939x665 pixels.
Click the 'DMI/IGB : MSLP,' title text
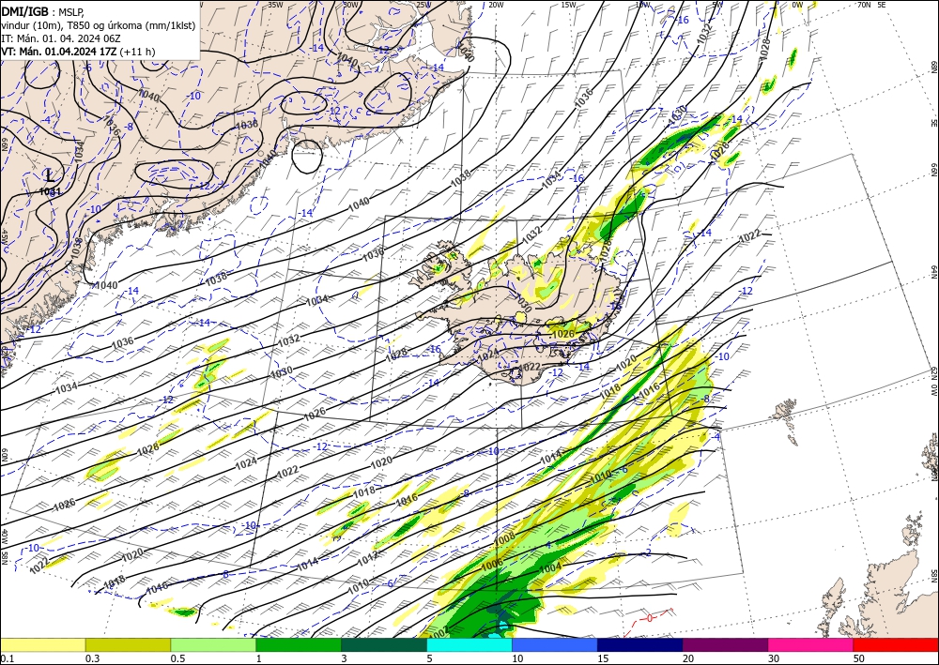coord(42,11)
